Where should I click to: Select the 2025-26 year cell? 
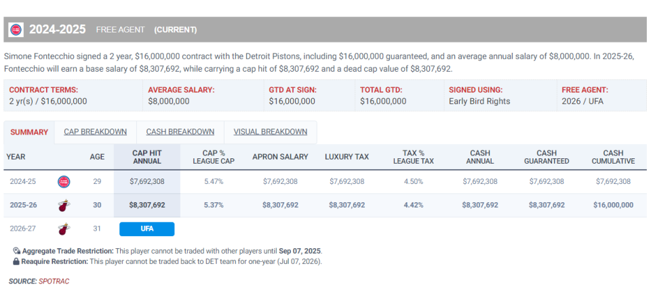(24, 205)
